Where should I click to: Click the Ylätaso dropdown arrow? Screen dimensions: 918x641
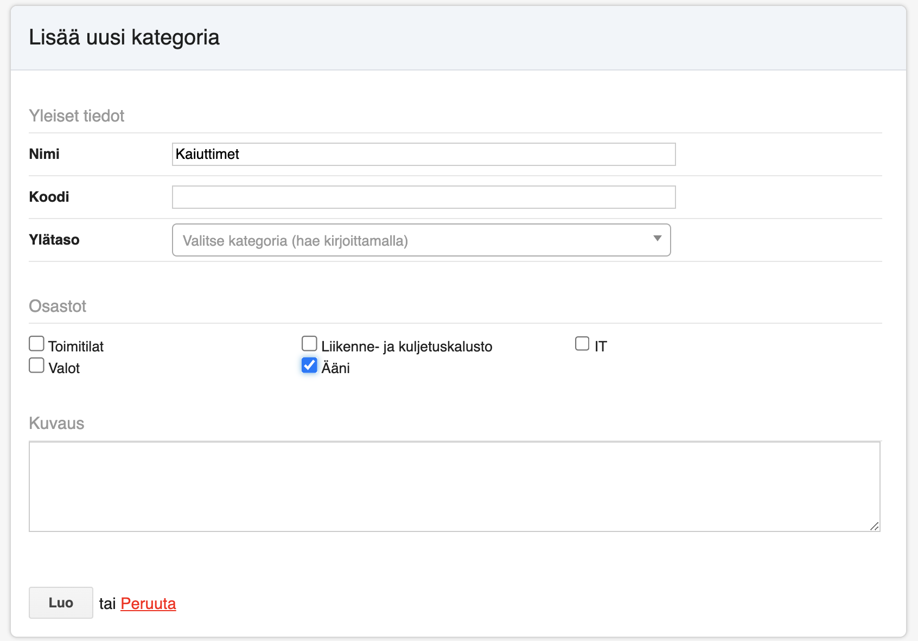point(657,239)
